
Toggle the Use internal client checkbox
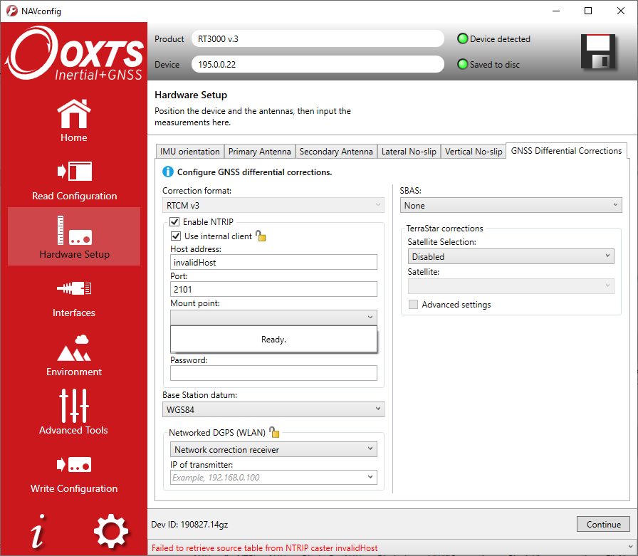176,236
